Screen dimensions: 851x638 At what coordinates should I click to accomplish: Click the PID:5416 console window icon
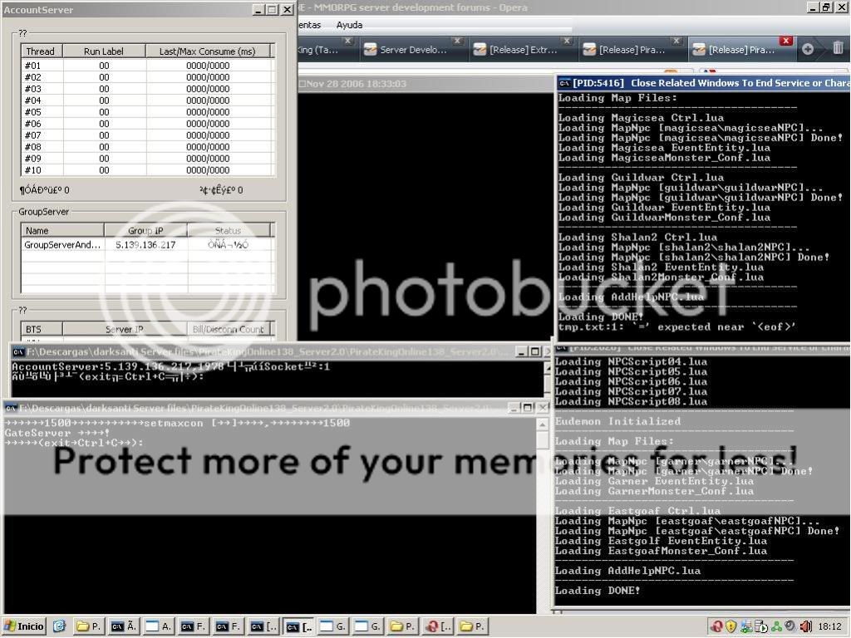[x=564, y=83]
